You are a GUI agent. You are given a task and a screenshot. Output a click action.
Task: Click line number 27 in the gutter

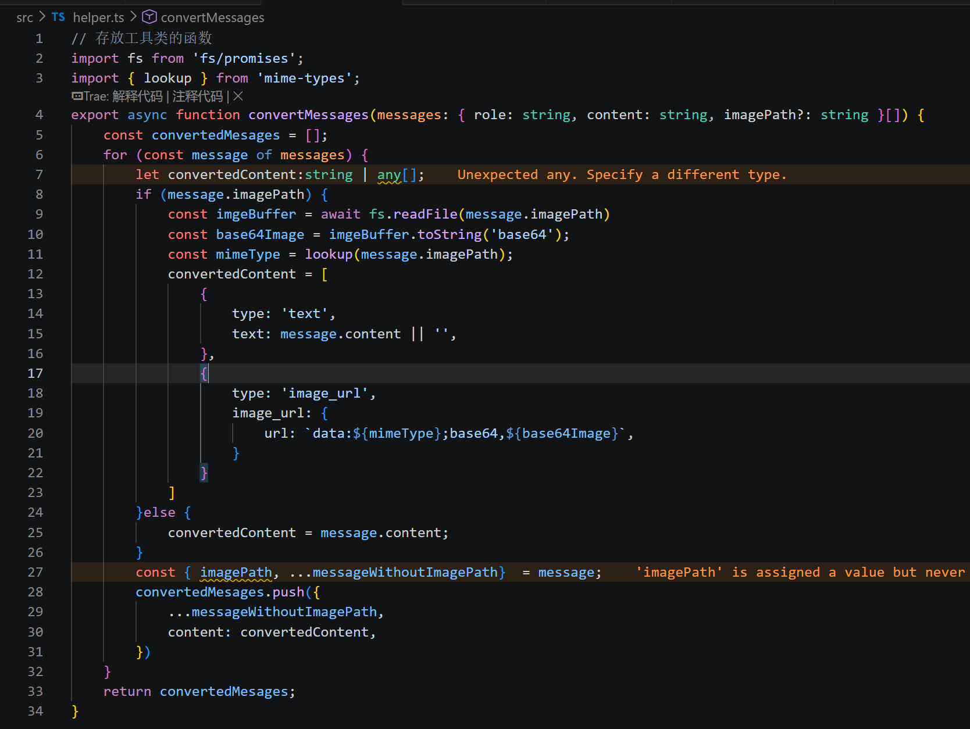(x=35, y=573)
